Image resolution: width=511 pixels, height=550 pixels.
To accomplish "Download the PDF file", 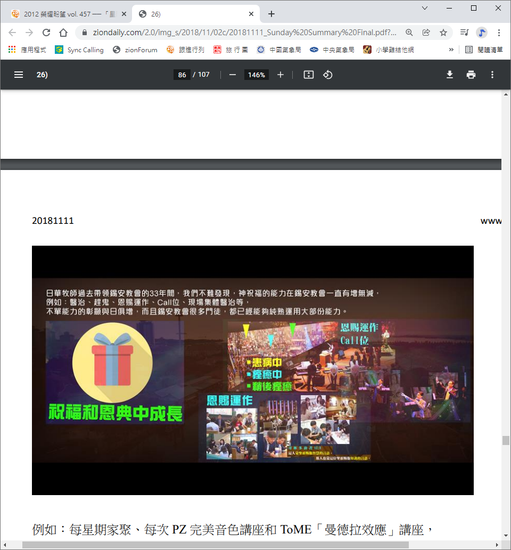I will click(450, 75).
